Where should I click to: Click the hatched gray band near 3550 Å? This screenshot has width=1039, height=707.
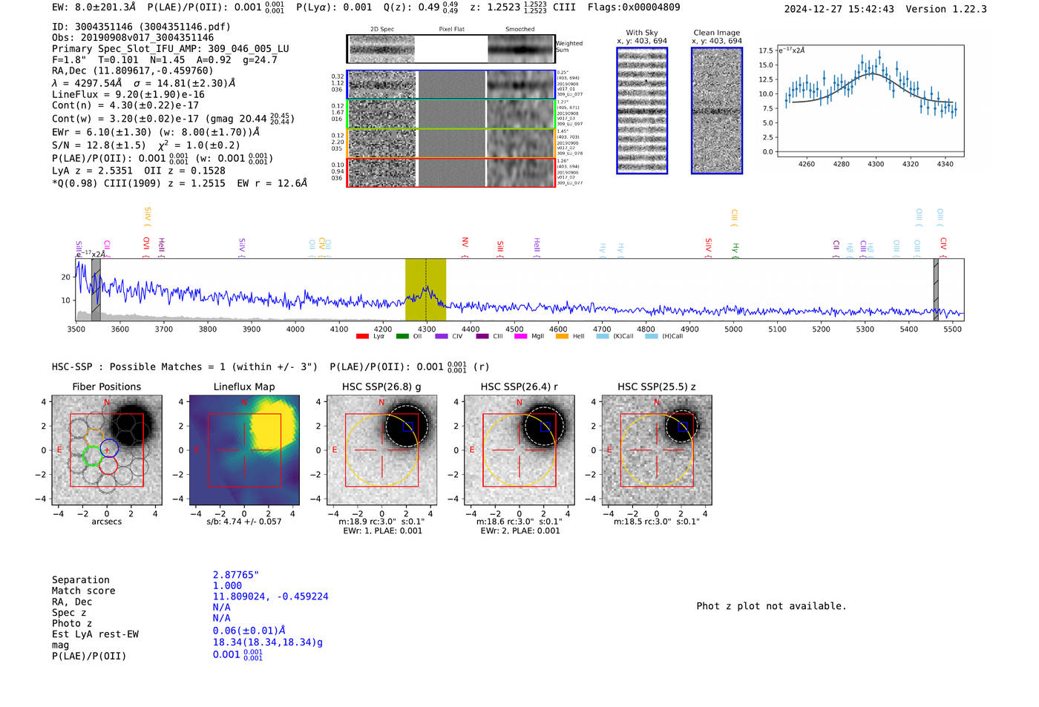pos(96,289)
